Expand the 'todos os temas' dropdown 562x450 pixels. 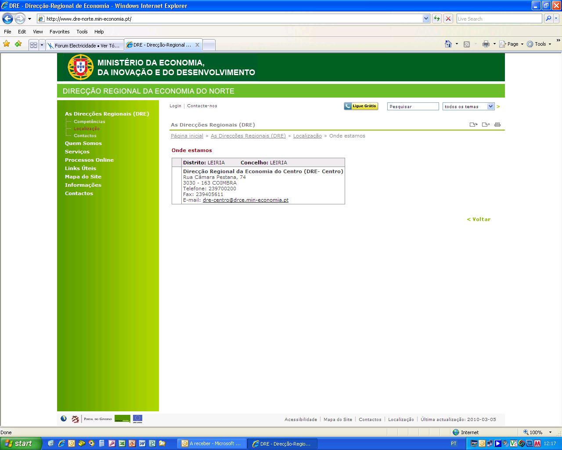[490, 106]
